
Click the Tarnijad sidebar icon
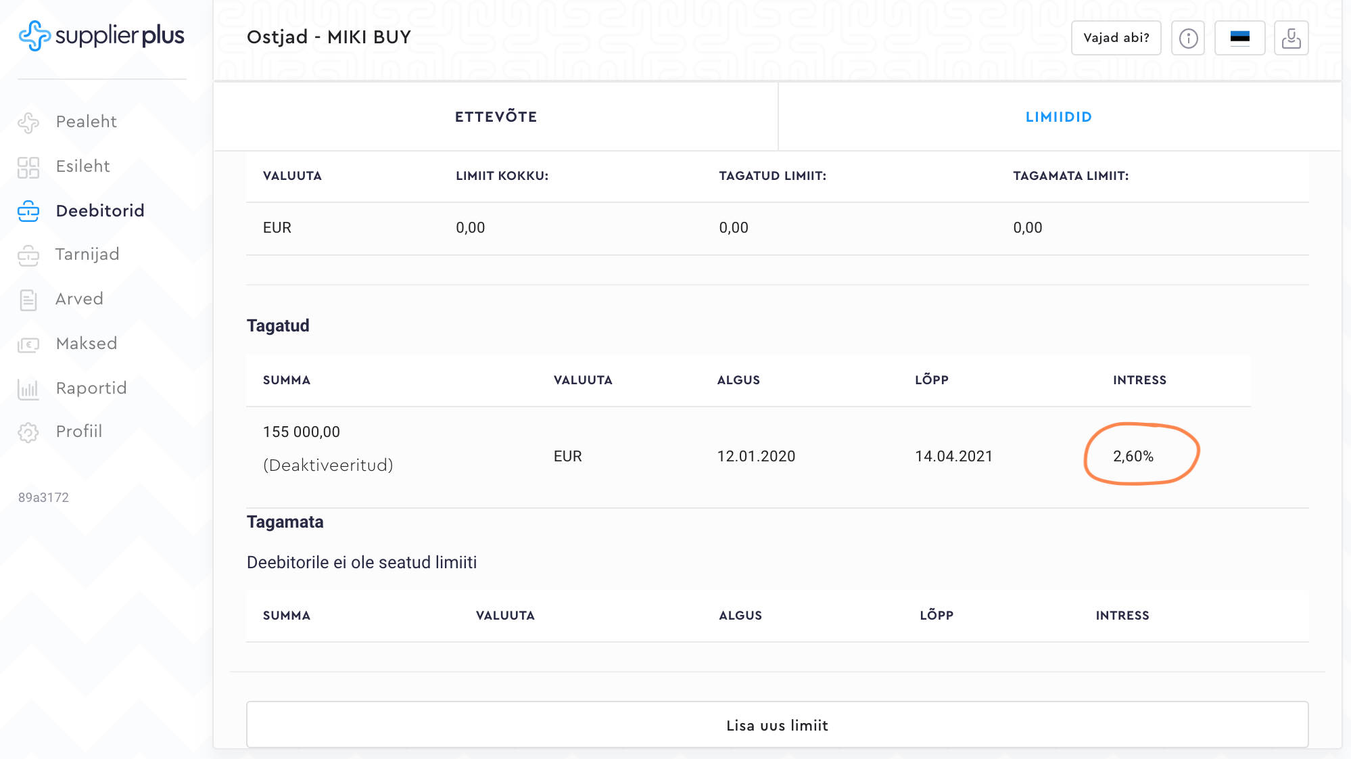[28, 255]
